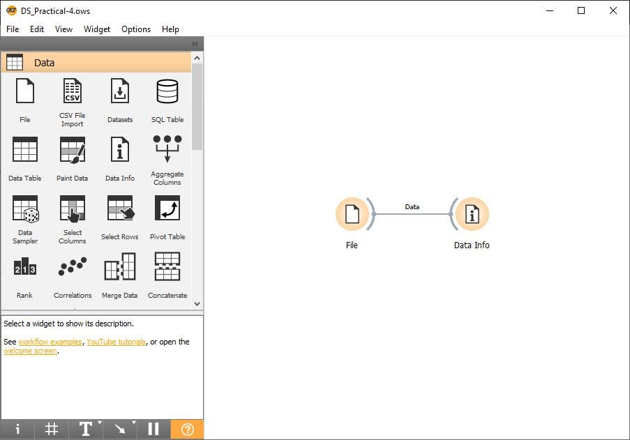This screenshot has width=630, height=440.
Task: Choose the Merge Data widget
Action: coord(120,276)
